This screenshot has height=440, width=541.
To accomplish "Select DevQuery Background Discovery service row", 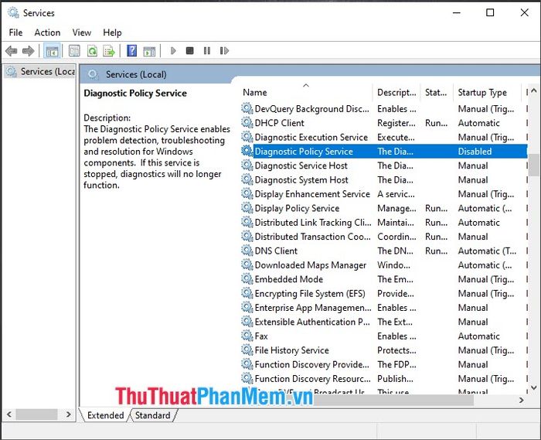I will coord(384,109).
